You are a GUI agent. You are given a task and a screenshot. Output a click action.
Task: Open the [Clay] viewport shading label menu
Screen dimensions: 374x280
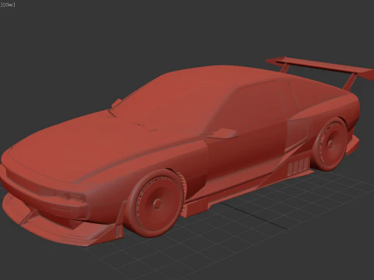pyautogui.click(x=9, y=5)
